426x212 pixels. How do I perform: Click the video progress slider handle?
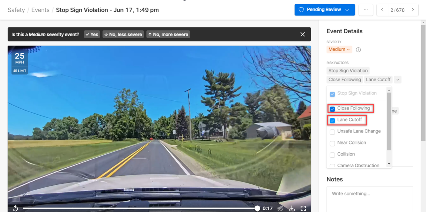pyautogui.click(x=257, y=208)
